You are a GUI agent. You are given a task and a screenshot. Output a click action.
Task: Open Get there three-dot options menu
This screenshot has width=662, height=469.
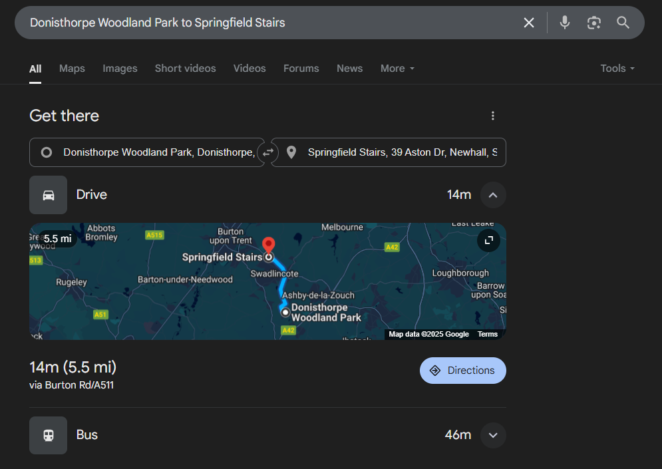coord(493,116)
